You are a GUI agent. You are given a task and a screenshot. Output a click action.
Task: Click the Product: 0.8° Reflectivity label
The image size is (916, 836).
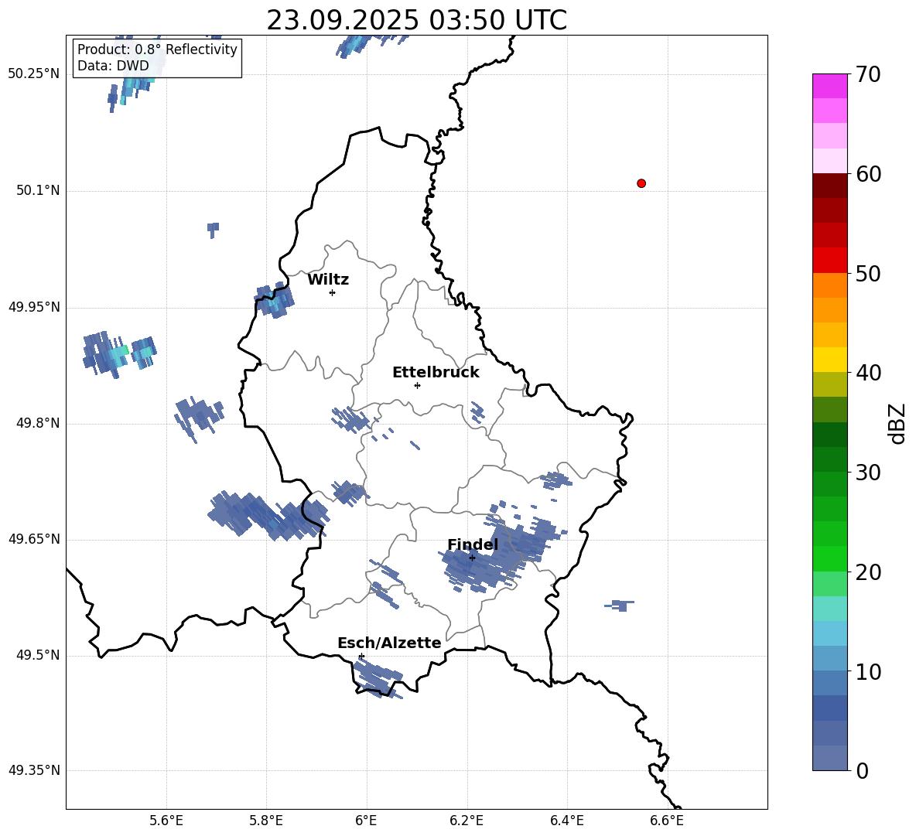tap(157, 49)
